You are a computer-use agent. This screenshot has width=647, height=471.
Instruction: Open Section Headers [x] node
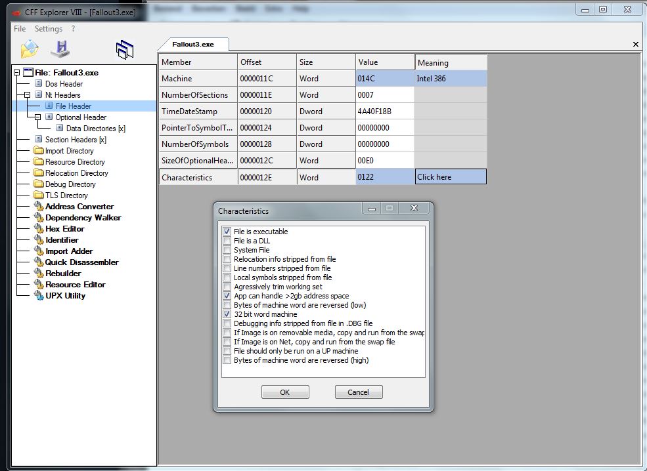(76, 139)
